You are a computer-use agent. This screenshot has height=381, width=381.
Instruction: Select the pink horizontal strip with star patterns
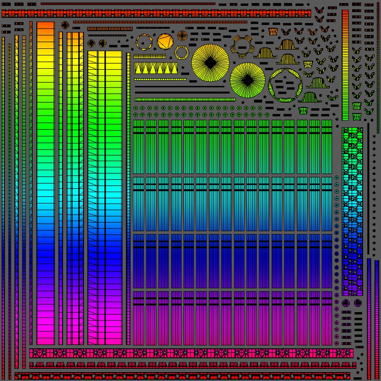pos(192,353)
